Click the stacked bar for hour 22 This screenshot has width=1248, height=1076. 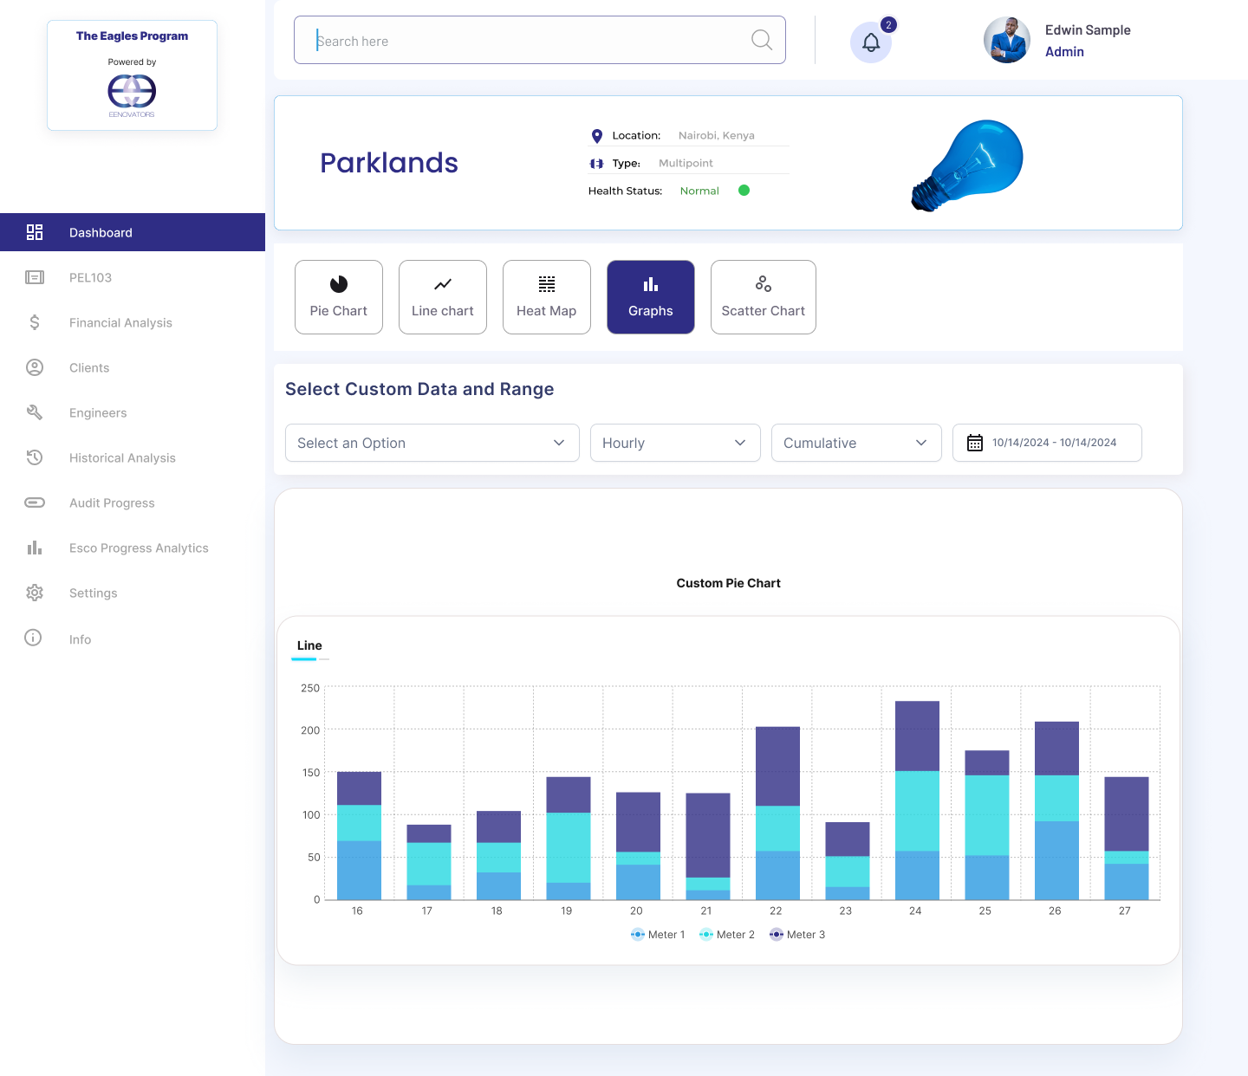777,813
